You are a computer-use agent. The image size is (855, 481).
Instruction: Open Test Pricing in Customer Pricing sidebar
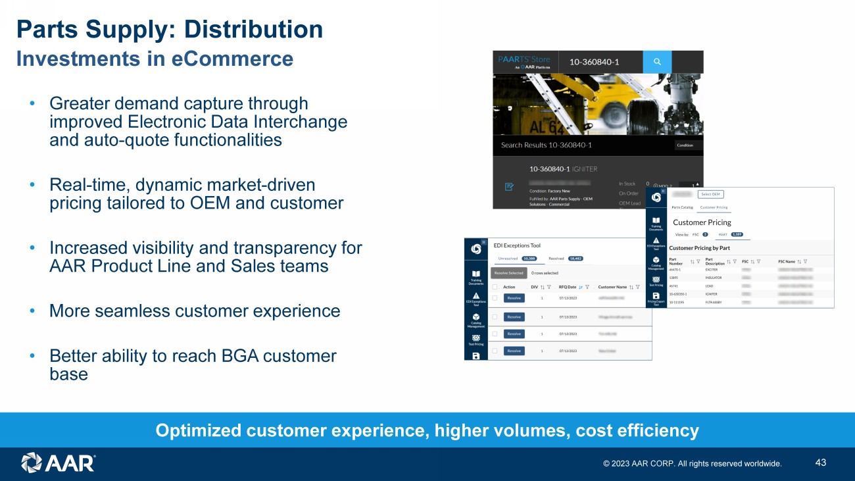click(656, 280)
